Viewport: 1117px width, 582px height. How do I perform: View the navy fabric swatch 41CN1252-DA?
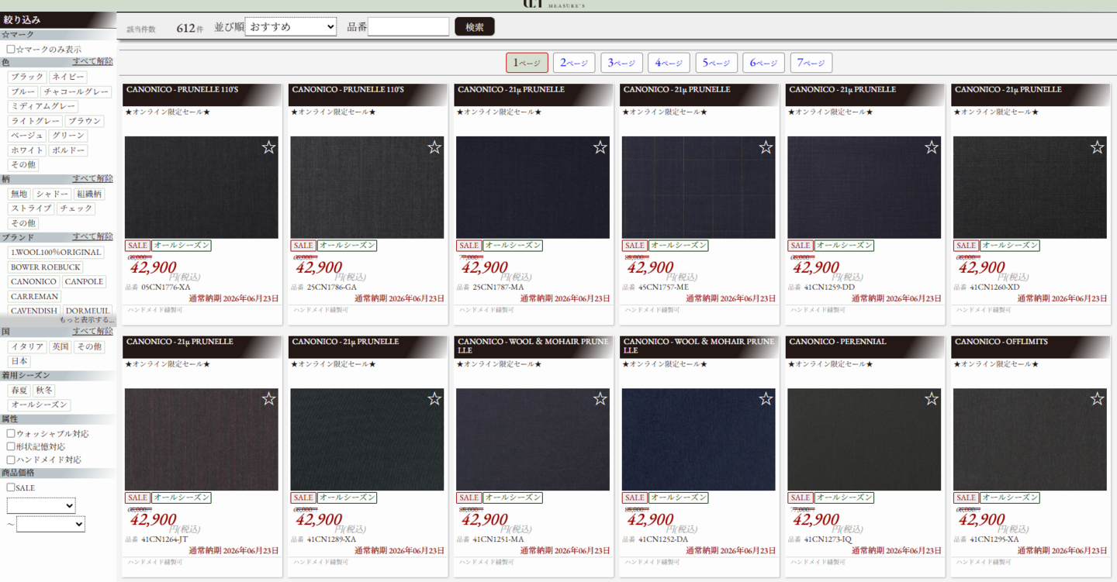click(699, 439)
